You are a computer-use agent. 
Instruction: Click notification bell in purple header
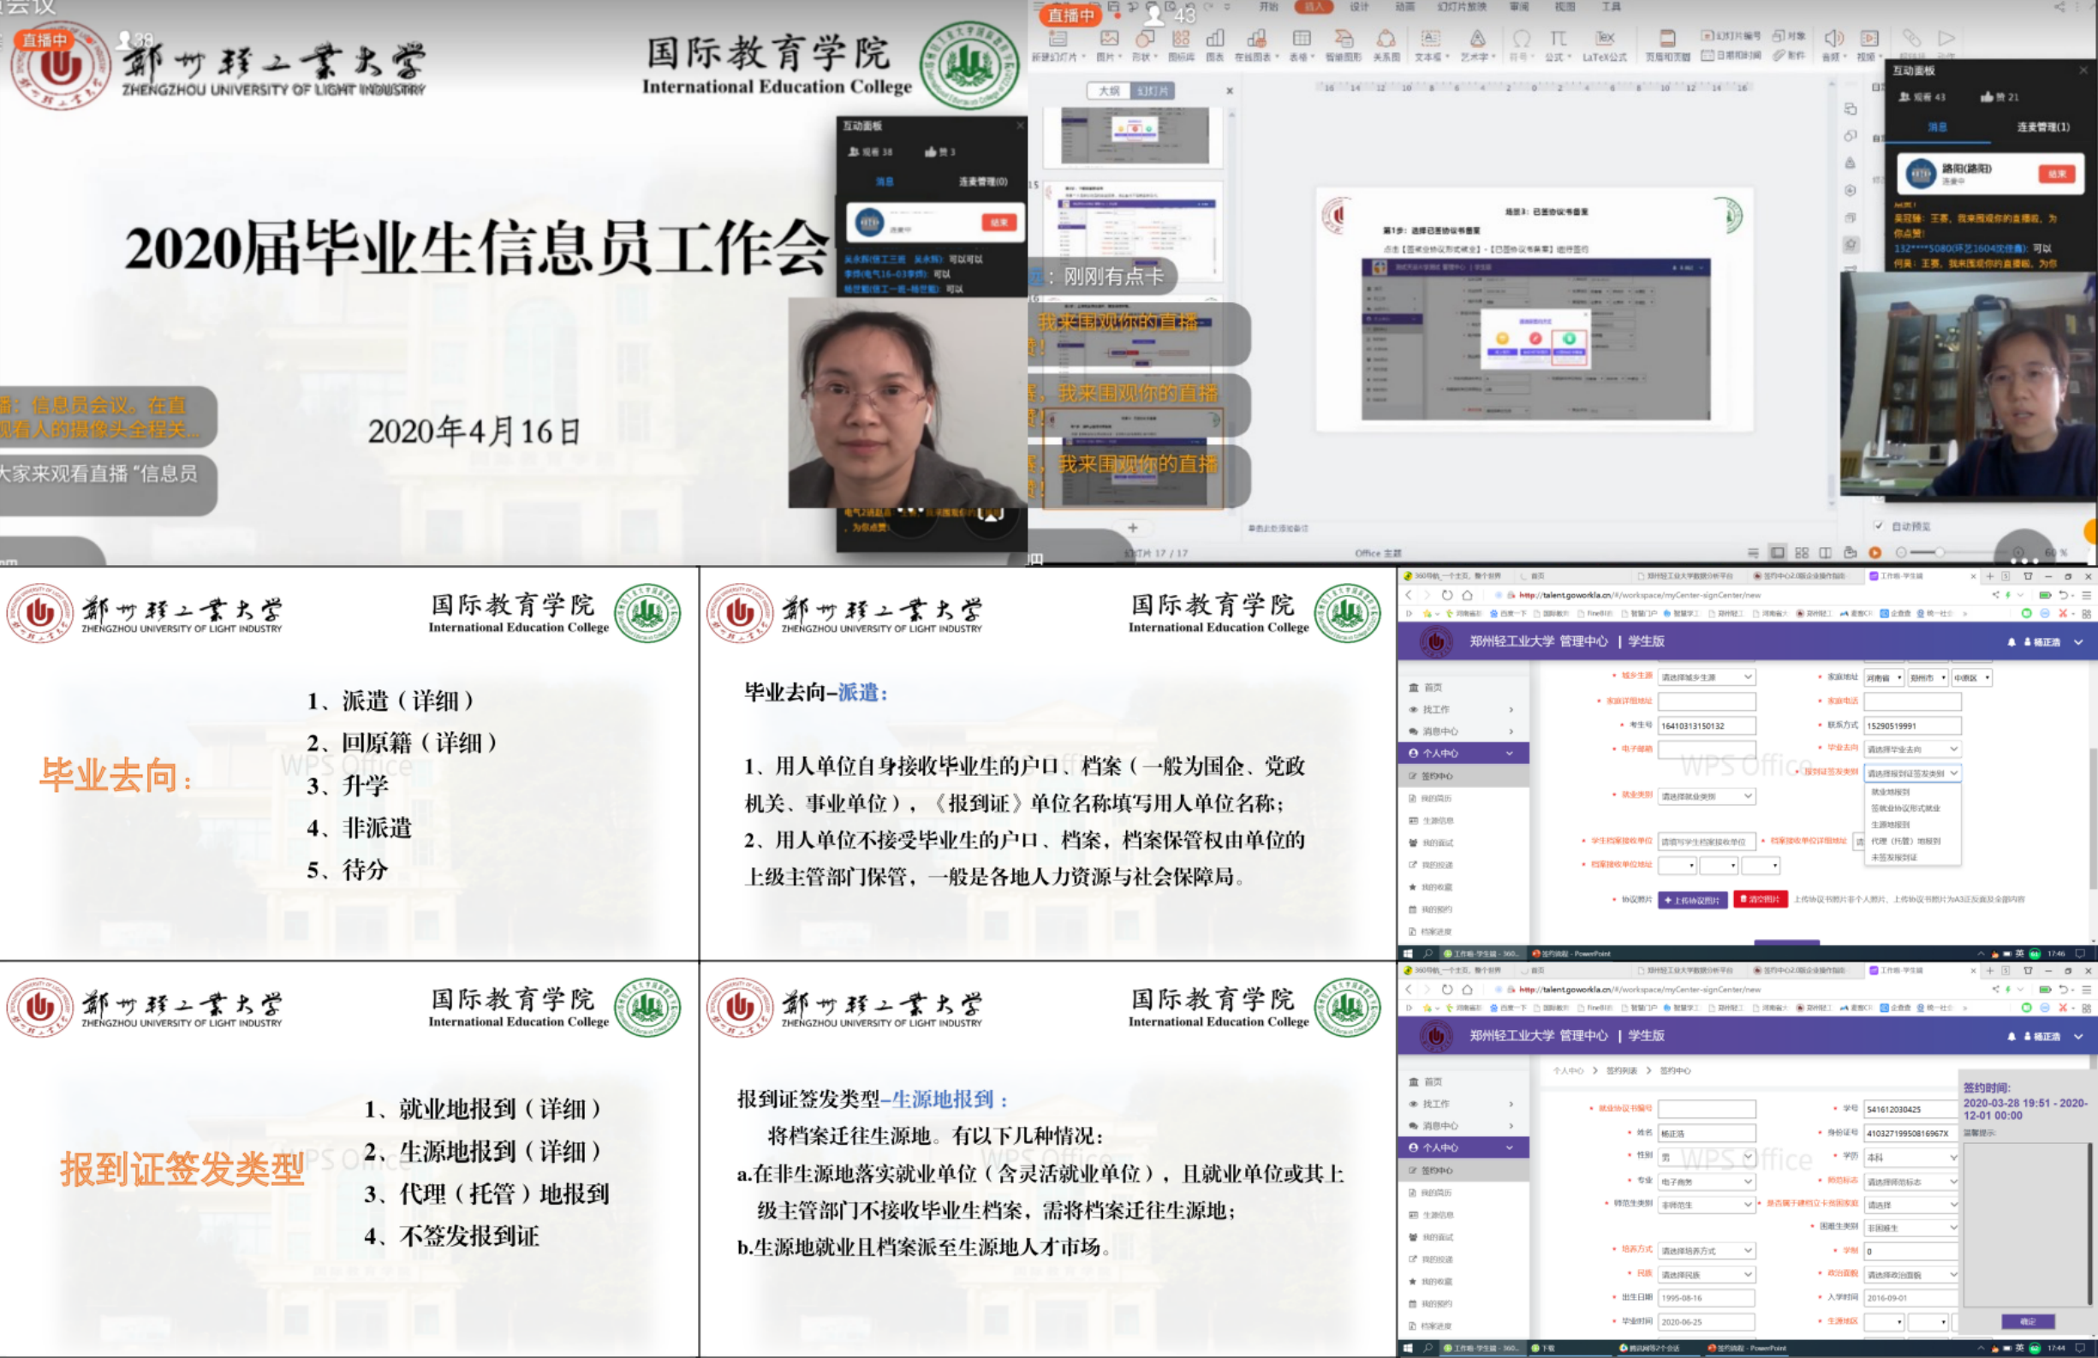2012,642
